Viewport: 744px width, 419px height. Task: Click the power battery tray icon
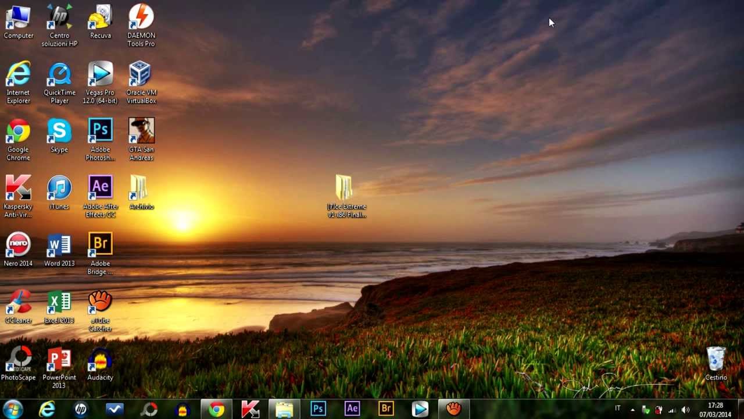point(659,410)
